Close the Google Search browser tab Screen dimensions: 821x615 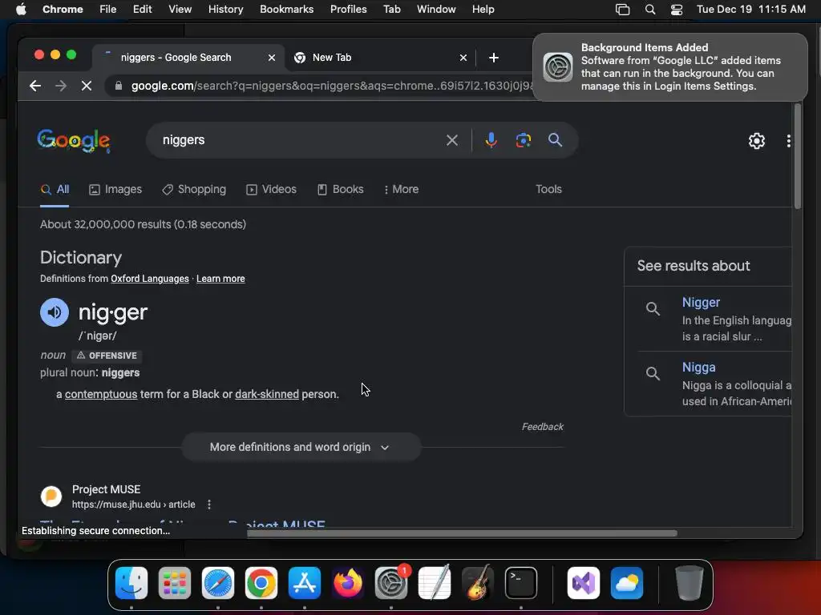(x=271, y=58)
